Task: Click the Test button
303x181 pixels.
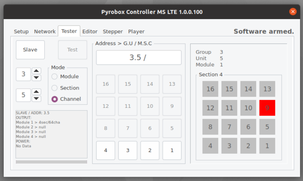Action: click(72, 50)
